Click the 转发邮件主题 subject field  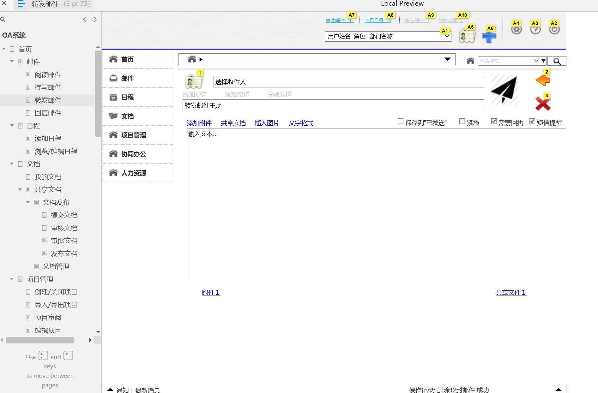[333, 105]
